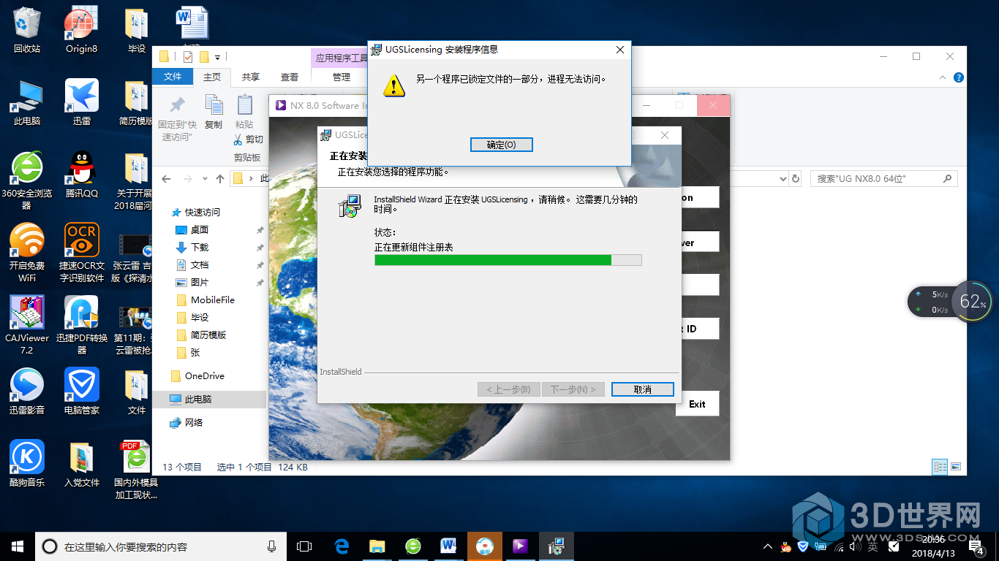Open Task View from the taskbar
This screenshot has height=561, width=999.
pos(304,546)
